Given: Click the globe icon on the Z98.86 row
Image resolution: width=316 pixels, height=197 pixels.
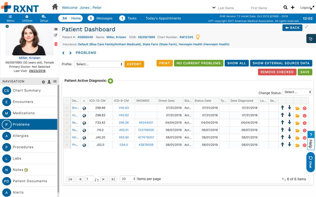Looking at the screenshot, I should pos(84,108).
